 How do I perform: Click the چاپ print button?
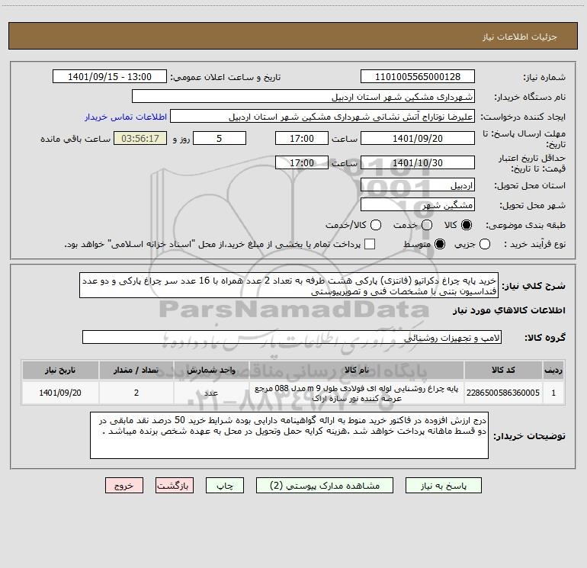coord(225,486)
